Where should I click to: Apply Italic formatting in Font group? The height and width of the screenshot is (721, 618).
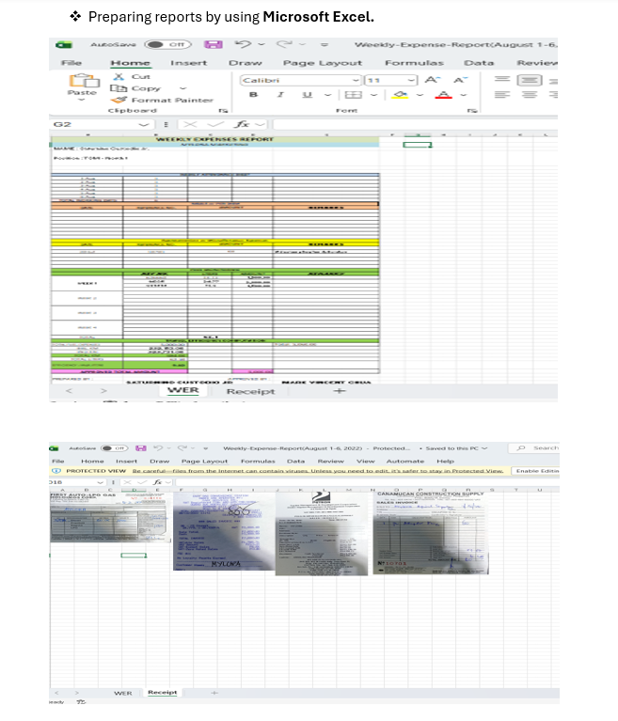[x=280, y=94]
